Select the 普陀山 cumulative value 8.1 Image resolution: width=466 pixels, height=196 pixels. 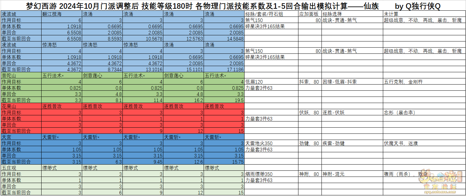(102, 100)
